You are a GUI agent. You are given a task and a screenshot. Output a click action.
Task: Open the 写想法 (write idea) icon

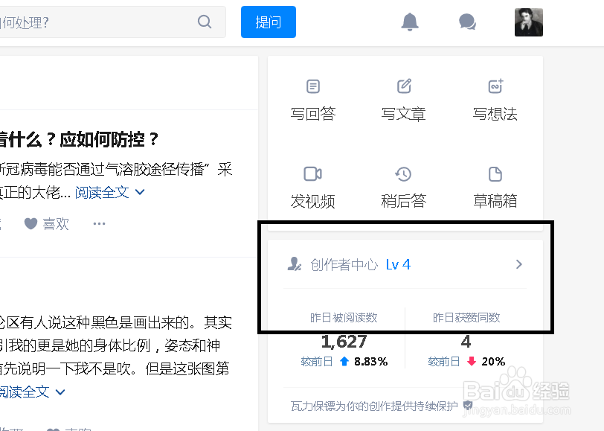(x=495, y=86)
